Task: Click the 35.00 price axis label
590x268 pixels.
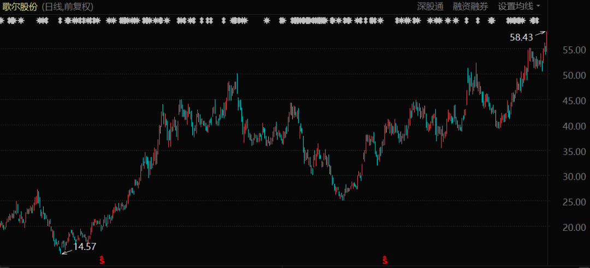Action: pyautogui.click(x=575, y=151)
